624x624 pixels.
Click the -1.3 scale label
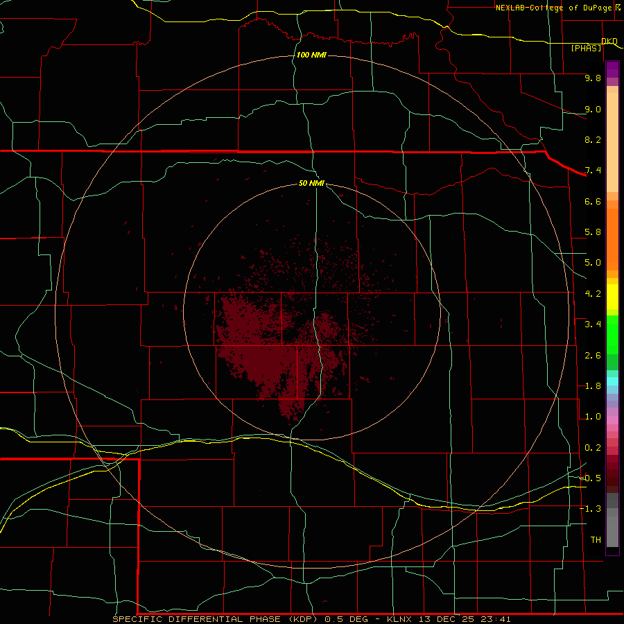(x=590, y=509)
